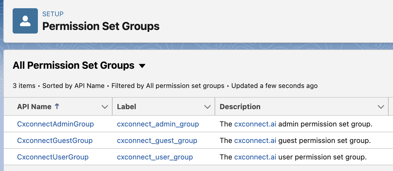Open the Description column chevron menu
393x171 pixels.
point(381,107)
